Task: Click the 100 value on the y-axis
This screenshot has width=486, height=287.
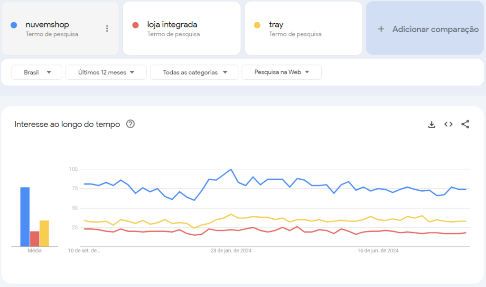Action: (74, 169)
